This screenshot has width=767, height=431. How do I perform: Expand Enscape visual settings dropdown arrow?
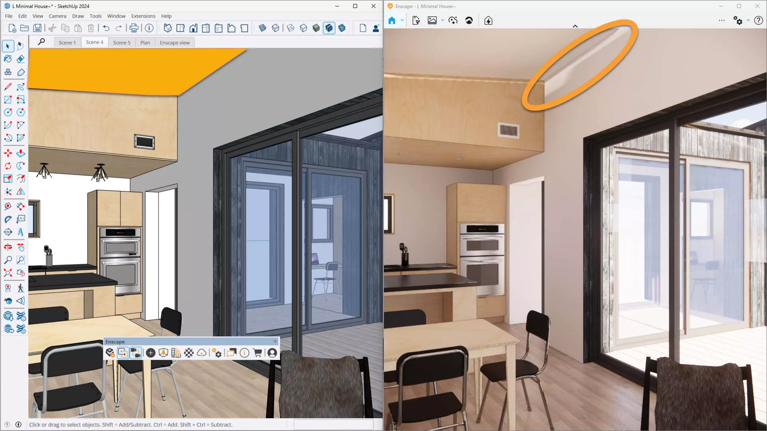coord(748,20)
